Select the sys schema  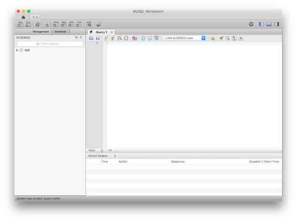coord(27,50)
